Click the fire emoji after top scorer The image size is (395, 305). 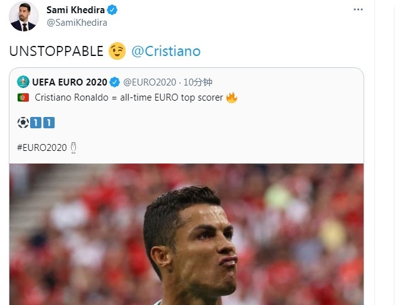(x=232, y=97)
